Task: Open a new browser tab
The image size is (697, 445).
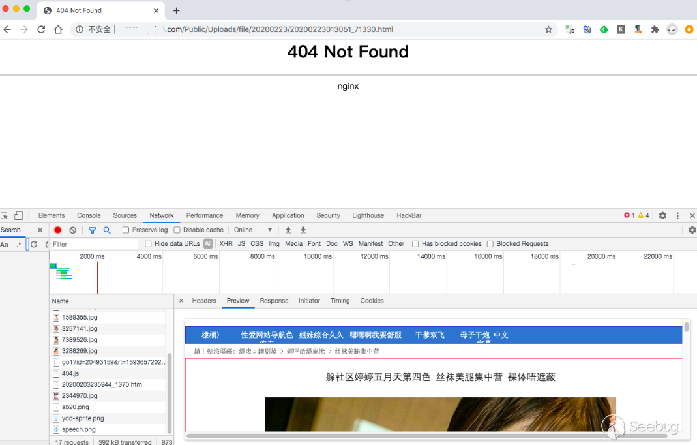Action: pyautogui.click(x=177, y=10)
